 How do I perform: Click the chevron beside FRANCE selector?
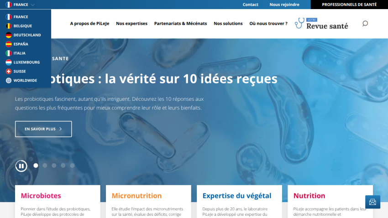(x=33, y=5)
